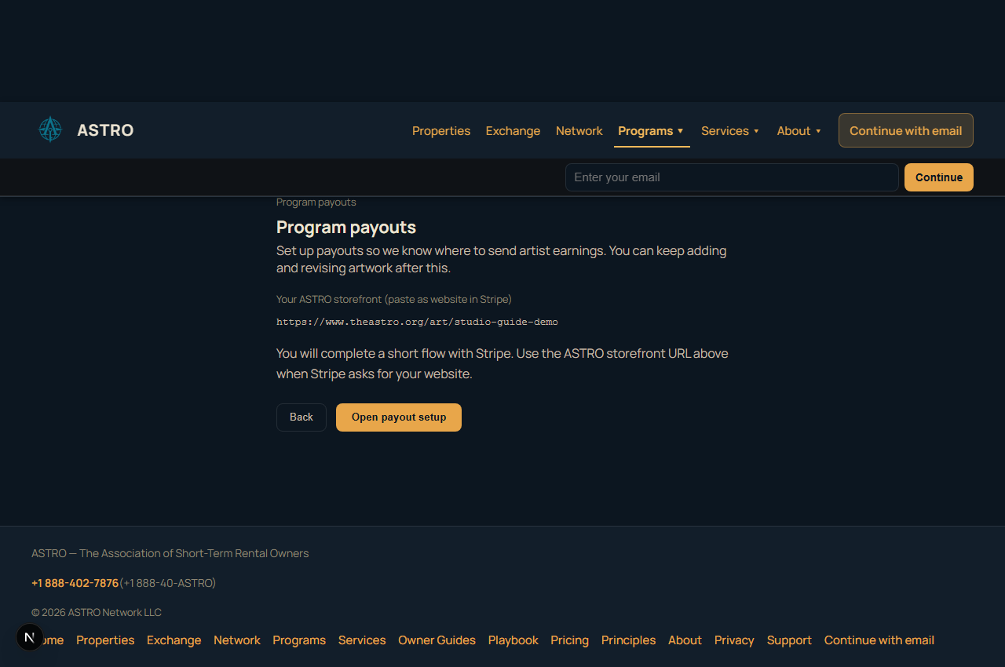Open Network link in footer

pos(237,640)
